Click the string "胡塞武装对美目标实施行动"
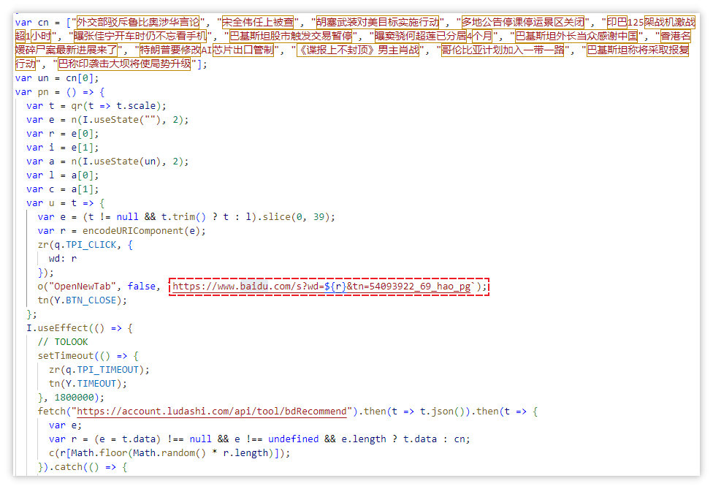 (x=378, y=22)
